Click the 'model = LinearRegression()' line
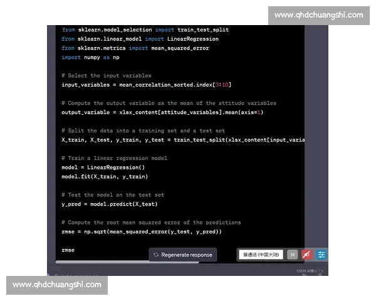The image size is (376, 301). tap(103, 167)
